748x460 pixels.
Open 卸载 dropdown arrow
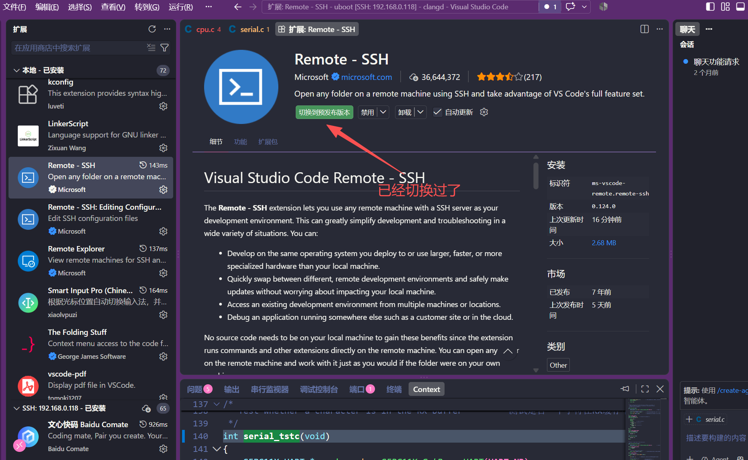[421, 112]
